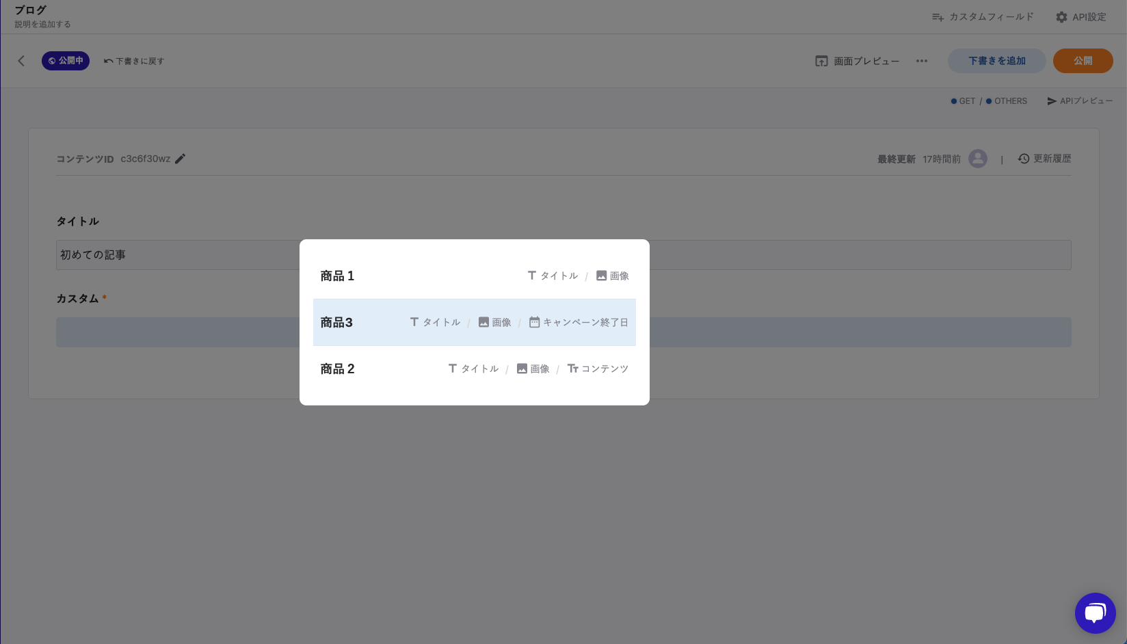Image resolution: width=1127 pixels, height=644 pixels.
Task: Click the orange 公開 button
Action: coord(1083,61)
